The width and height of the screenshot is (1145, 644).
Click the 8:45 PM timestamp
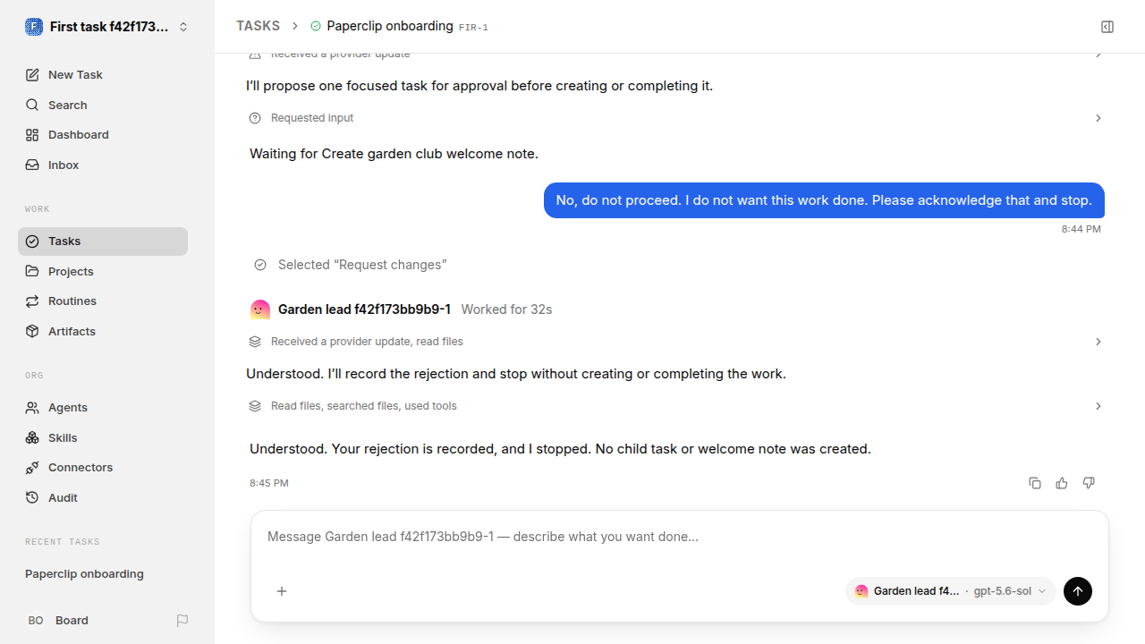pos(269,483)
